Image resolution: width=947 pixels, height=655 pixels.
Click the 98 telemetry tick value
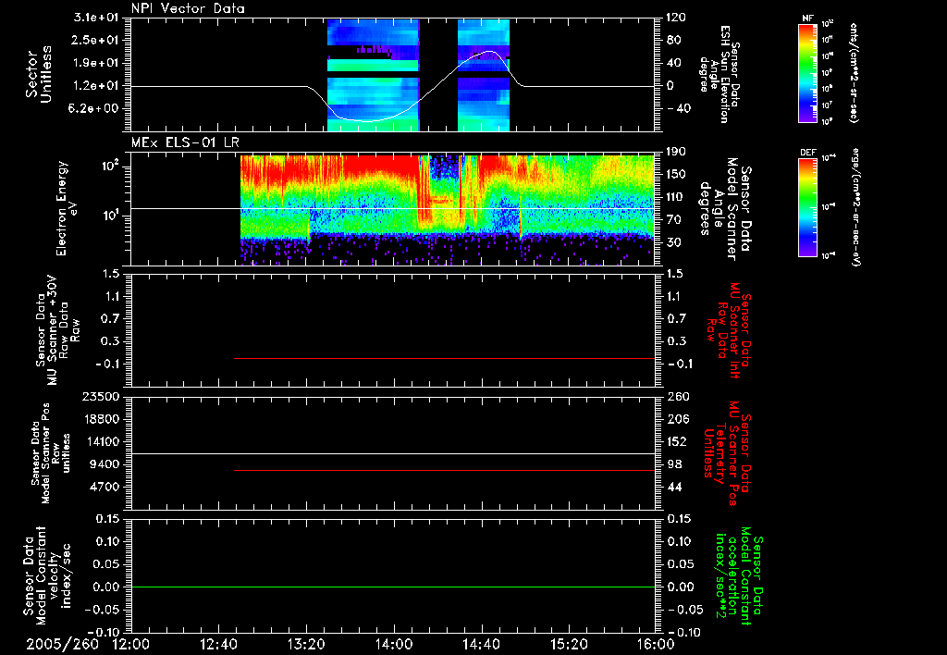point(673,464)
